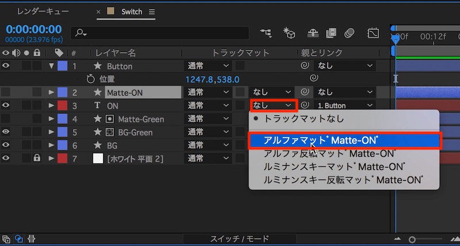Click the braces icon in bottom-left corner

click(x=32, y=239)
